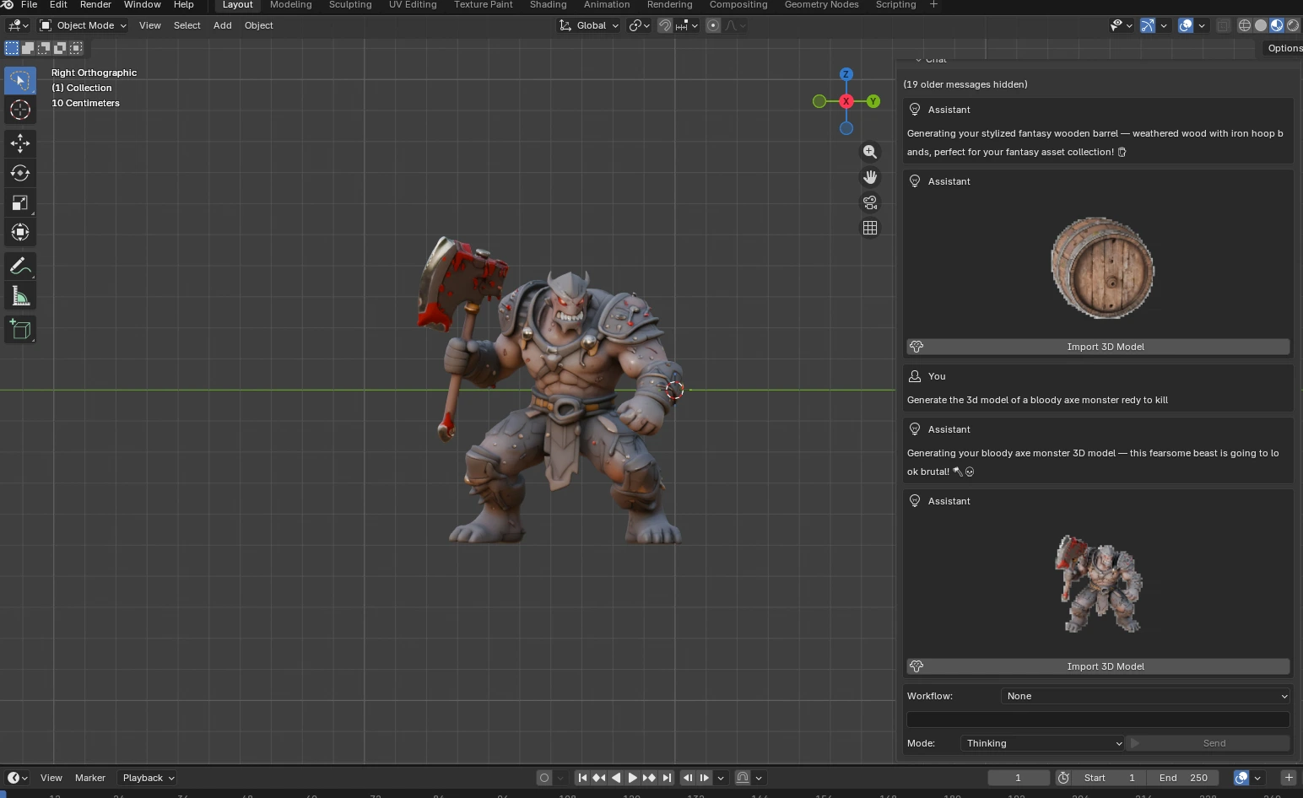
Task: Open the Mode Thinking dropdown
Action: (x=1042, y=743)
